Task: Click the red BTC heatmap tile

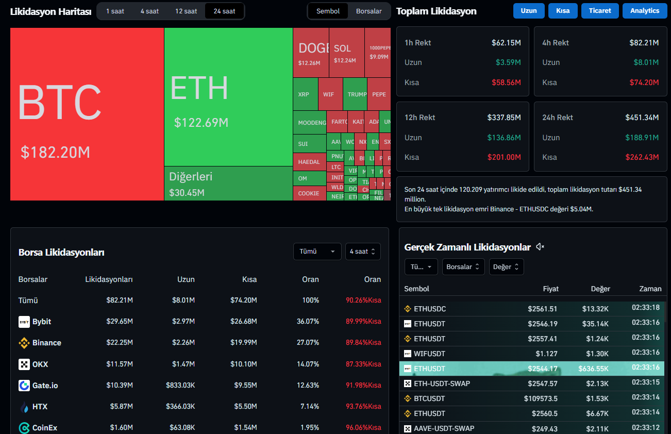Action: pos(87,113)
